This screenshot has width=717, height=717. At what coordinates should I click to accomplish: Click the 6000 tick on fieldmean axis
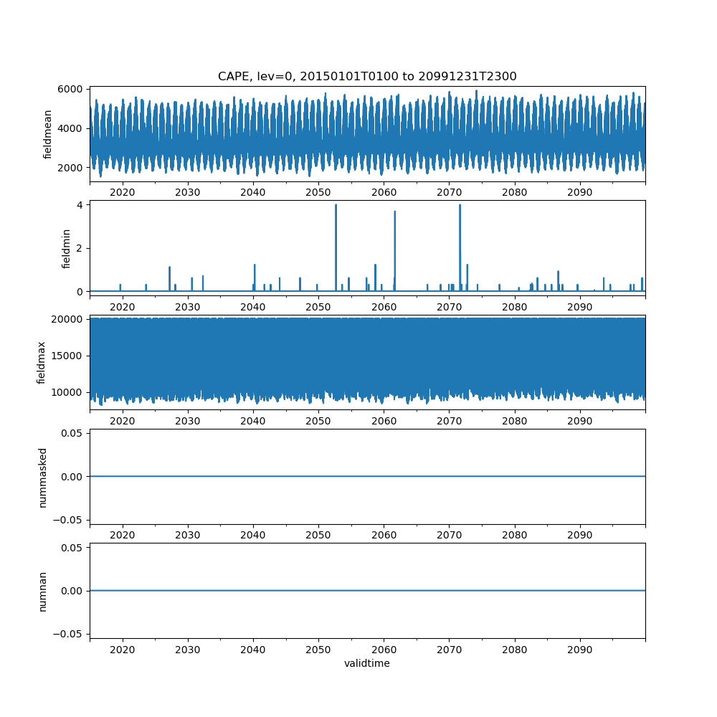coord(71,89)
